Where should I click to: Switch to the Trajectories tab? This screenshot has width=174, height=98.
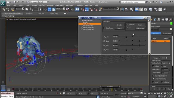pos(167,33)
